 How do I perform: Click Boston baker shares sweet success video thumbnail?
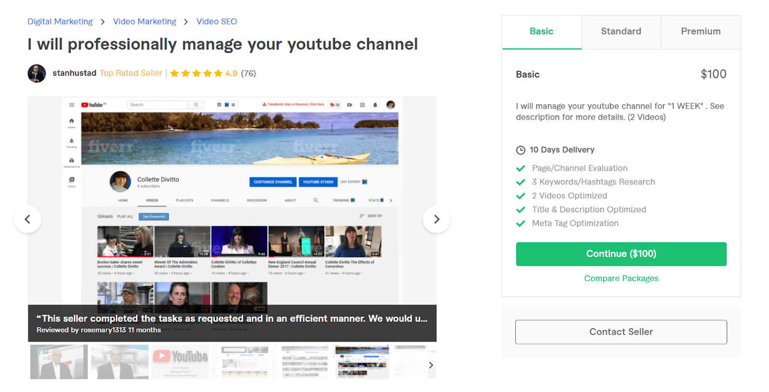coord(125,242)
